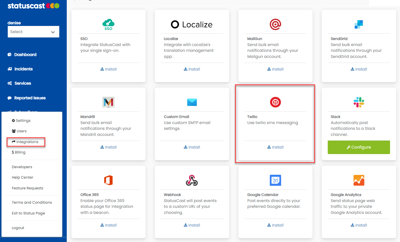
Task: Click the Webhook icon
Action: click(192, 180)
